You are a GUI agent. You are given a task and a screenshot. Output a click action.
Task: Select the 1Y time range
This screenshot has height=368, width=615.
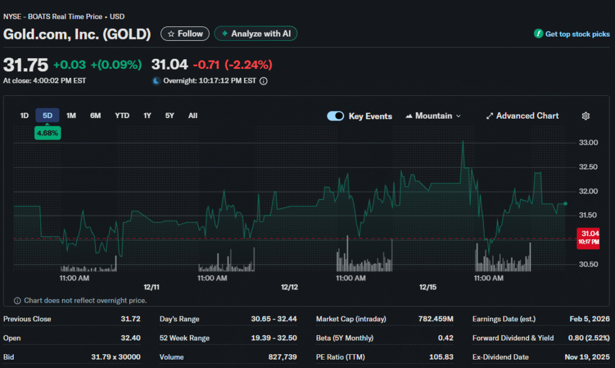(x=147, y=116)
